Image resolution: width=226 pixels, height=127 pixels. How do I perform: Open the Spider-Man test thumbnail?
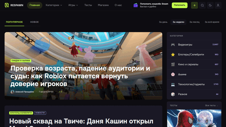(194, 118)
